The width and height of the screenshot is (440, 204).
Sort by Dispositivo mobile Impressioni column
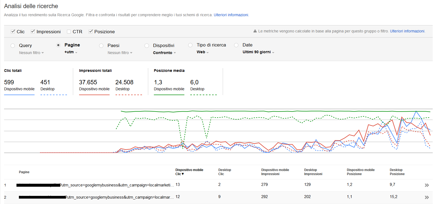(275, 172)
